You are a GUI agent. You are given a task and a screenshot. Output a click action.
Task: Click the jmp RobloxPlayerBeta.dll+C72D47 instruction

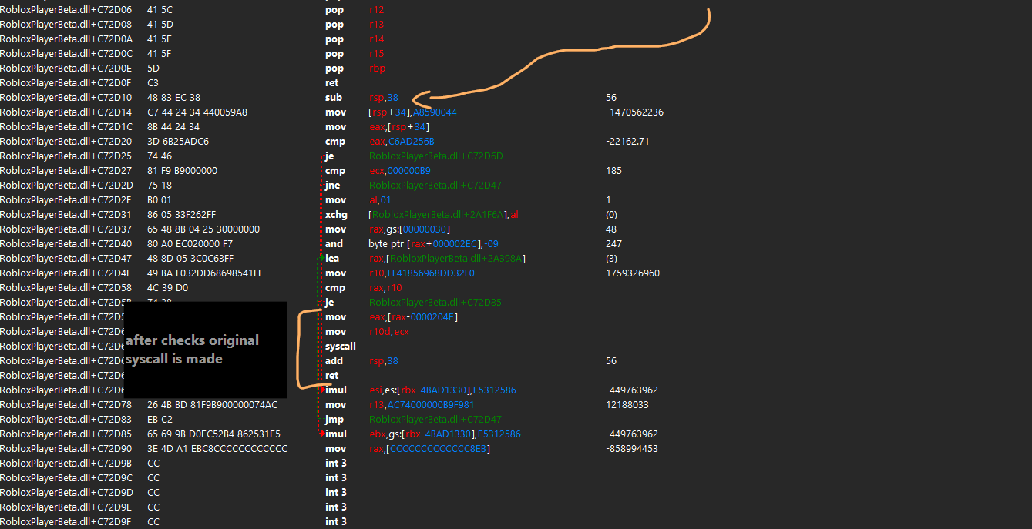(x=414, y=420)
